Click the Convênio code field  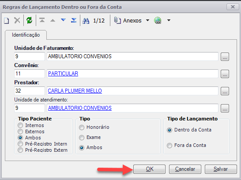(x=30, y=74)
